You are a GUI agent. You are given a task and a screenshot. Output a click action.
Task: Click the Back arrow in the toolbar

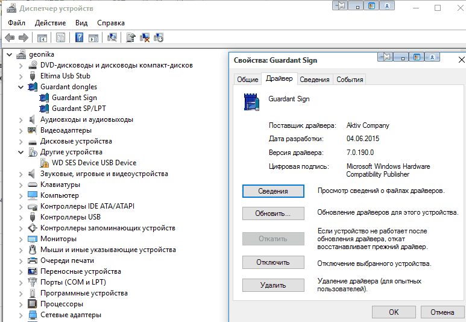coord(9,37)
